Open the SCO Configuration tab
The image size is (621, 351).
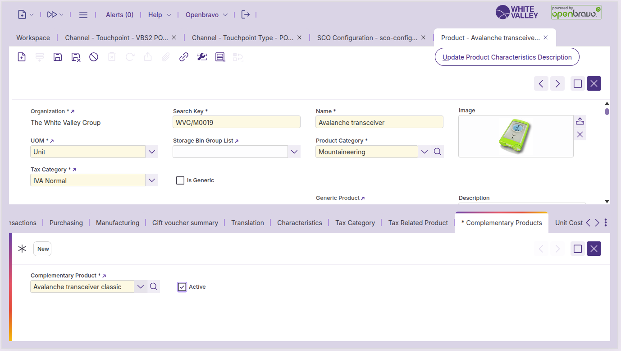(367, 38)
